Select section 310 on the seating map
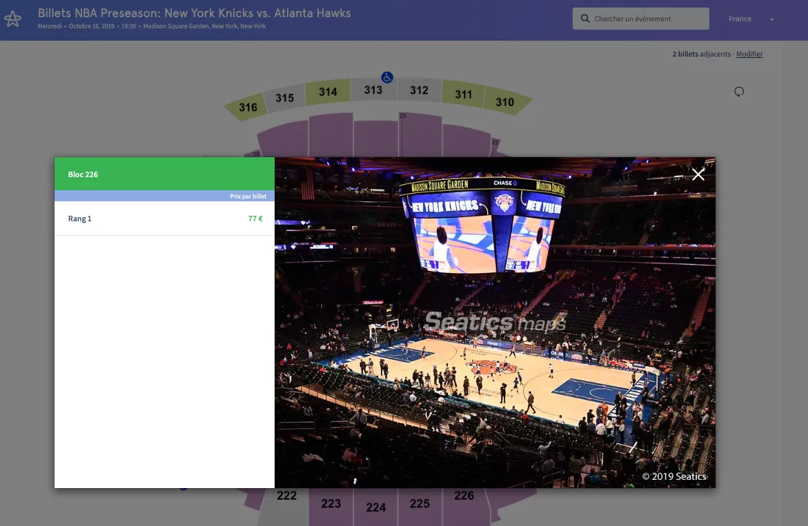Screen dimensions: 808x526 (504, 102)
